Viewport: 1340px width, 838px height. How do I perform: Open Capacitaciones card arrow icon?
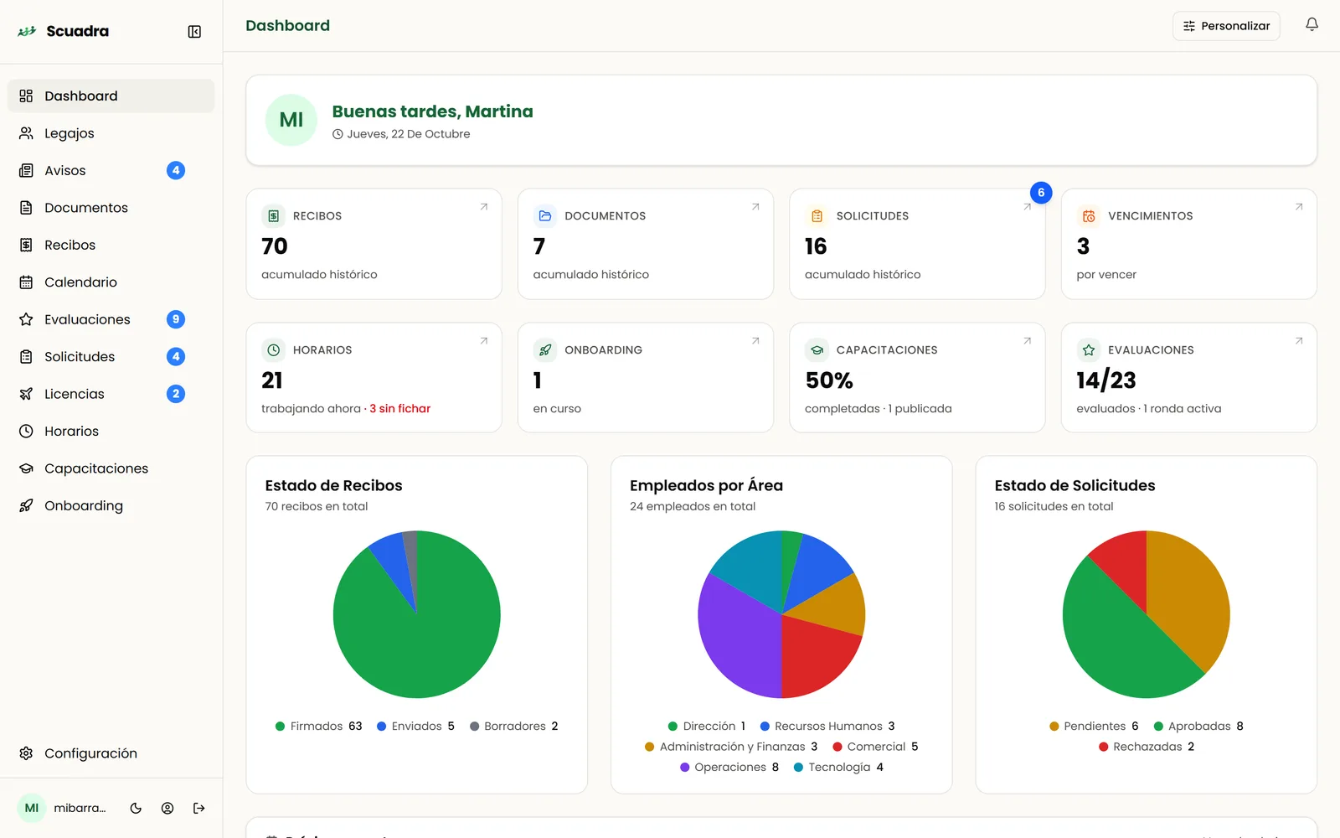click(1027, 341)
